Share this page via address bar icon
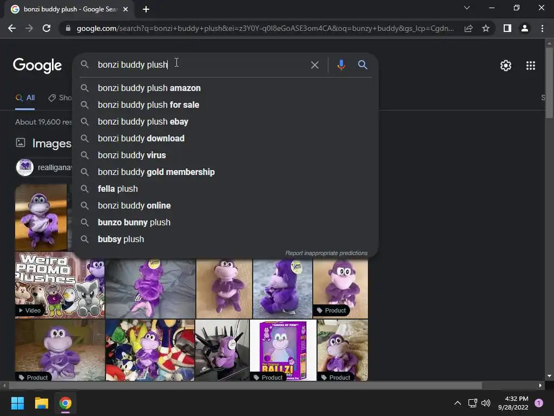Viewport: 554px width, 416px height. 469,28
